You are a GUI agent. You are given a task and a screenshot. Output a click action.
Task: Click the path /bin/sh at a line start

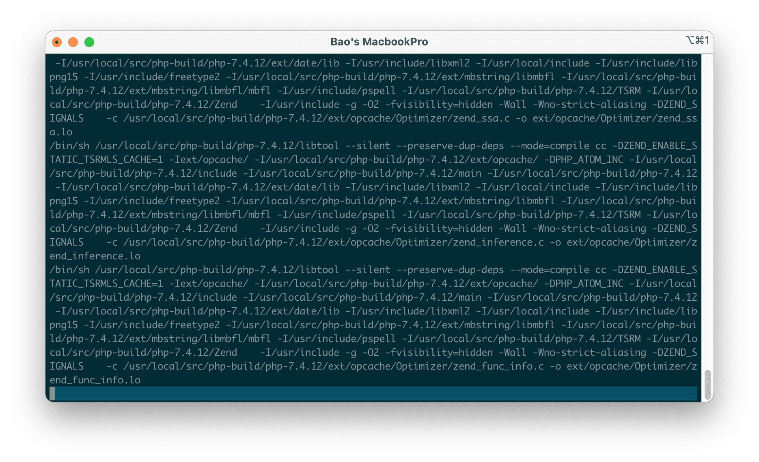(70, 145)
